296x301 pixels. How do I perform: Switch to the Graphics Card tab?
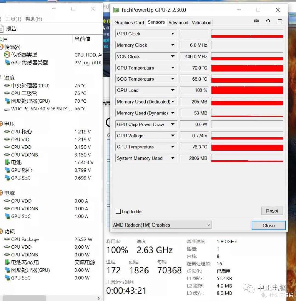pos(129,23)
